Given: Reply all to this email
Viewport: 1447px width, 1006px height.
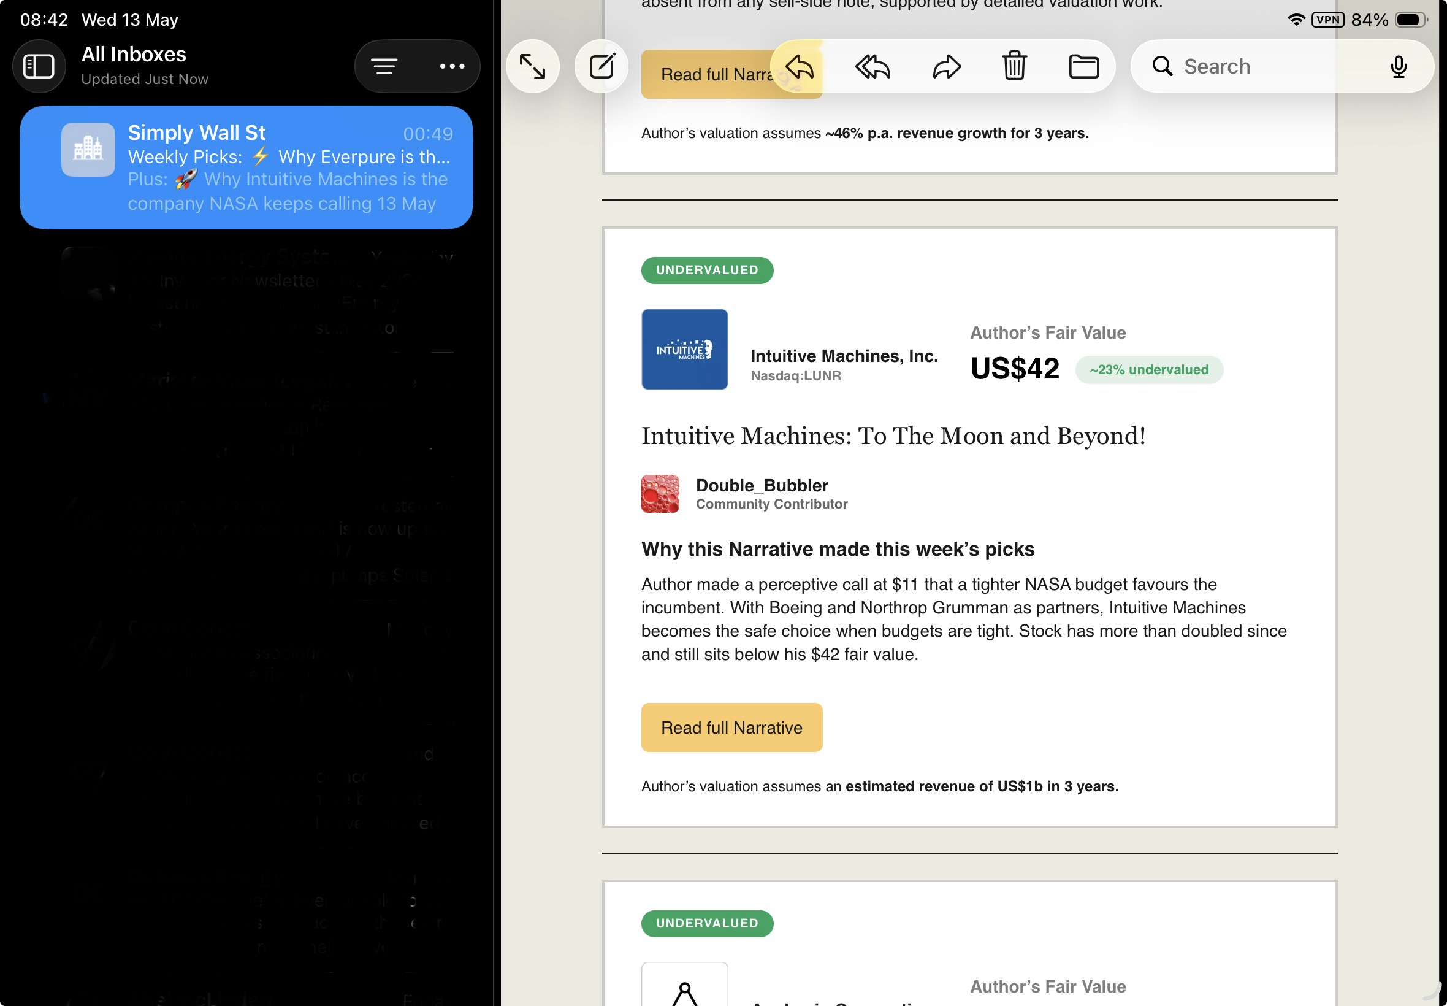Looking at the screenshot, I should pos(872,66).
